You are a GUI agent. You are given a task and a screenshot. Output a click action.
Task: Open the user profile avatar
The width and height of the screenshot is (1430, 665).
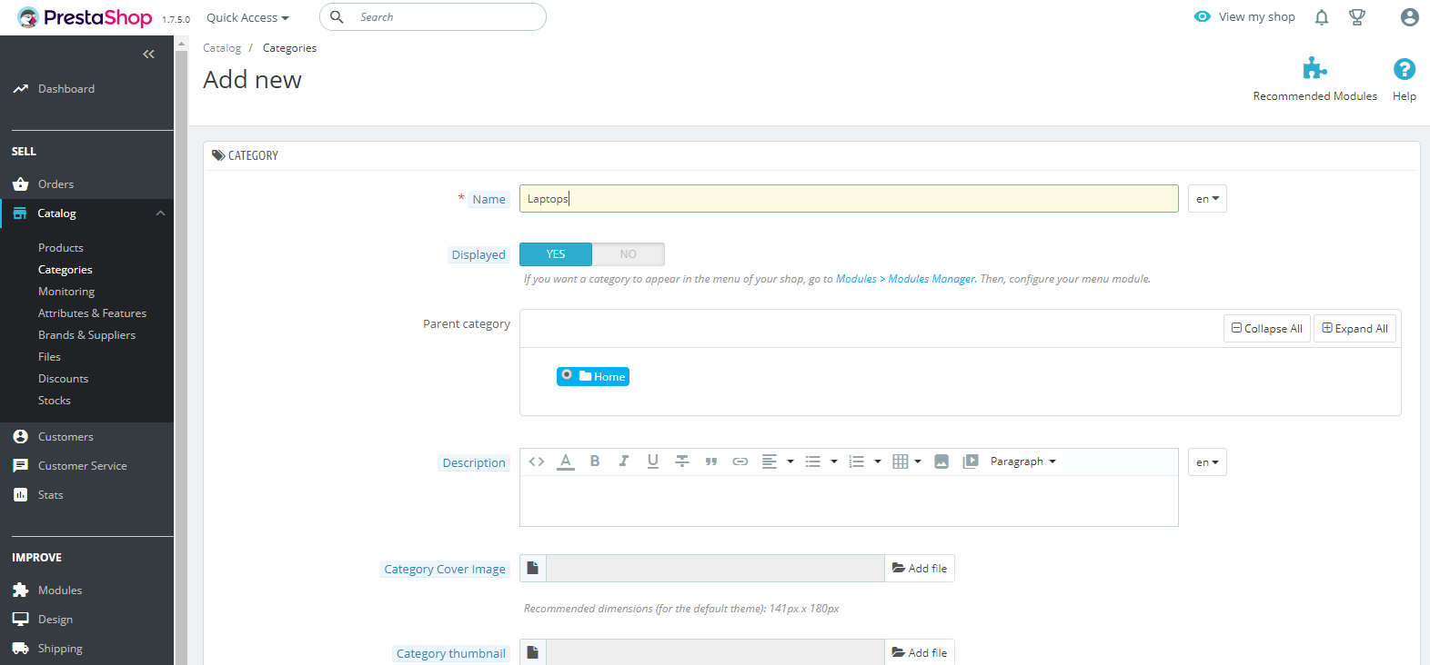pos(1410,17)
